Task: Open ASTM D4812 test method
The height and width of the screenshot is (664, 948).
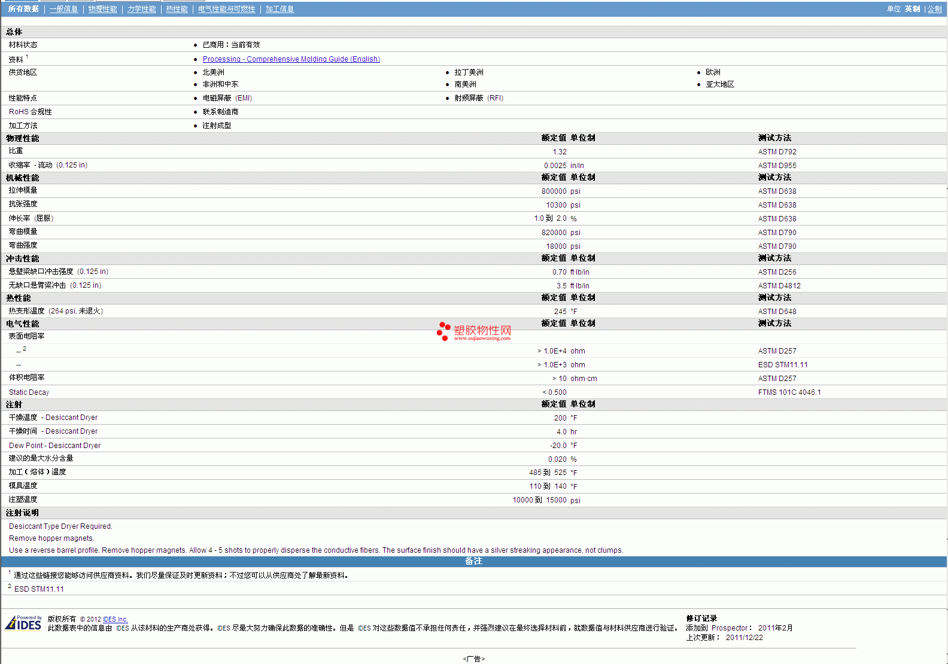Action: coord(779,286)
